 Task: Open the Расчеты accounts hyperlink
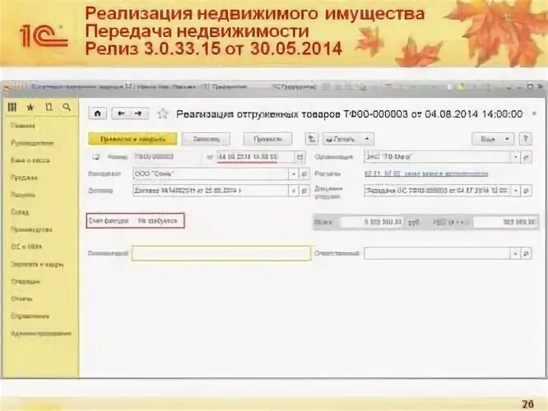426,173
